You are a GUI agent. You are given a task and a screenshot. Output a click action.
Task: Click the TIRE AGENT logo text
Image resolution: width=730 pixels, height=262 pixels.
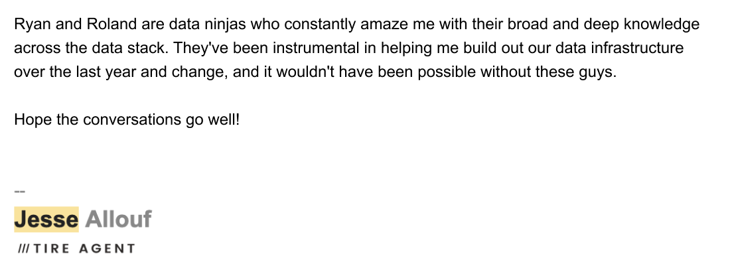(x=84, y=249)
